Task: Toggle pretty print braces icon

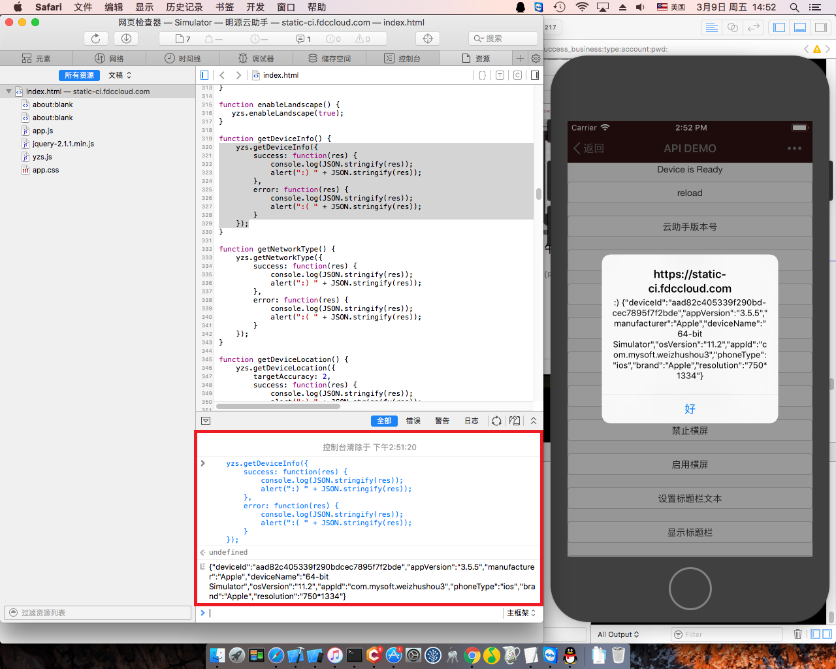Action: coord(482,75)
